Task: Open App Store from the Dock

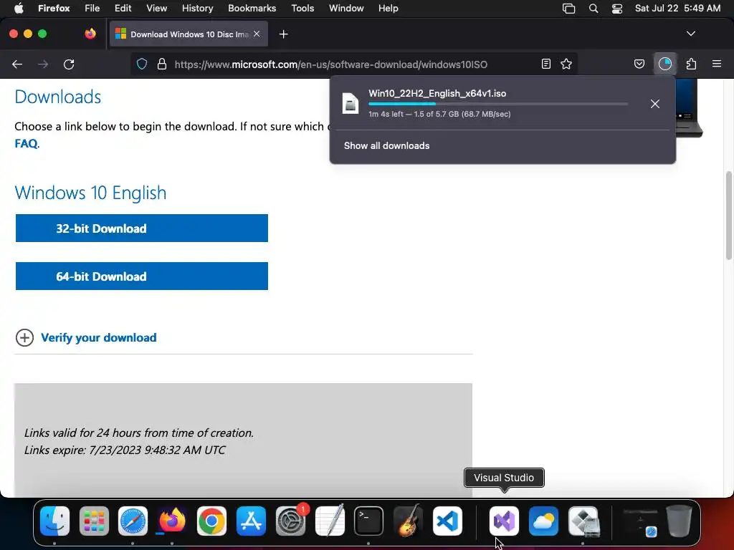Action: pyautogui.click(x=251, y=521)
